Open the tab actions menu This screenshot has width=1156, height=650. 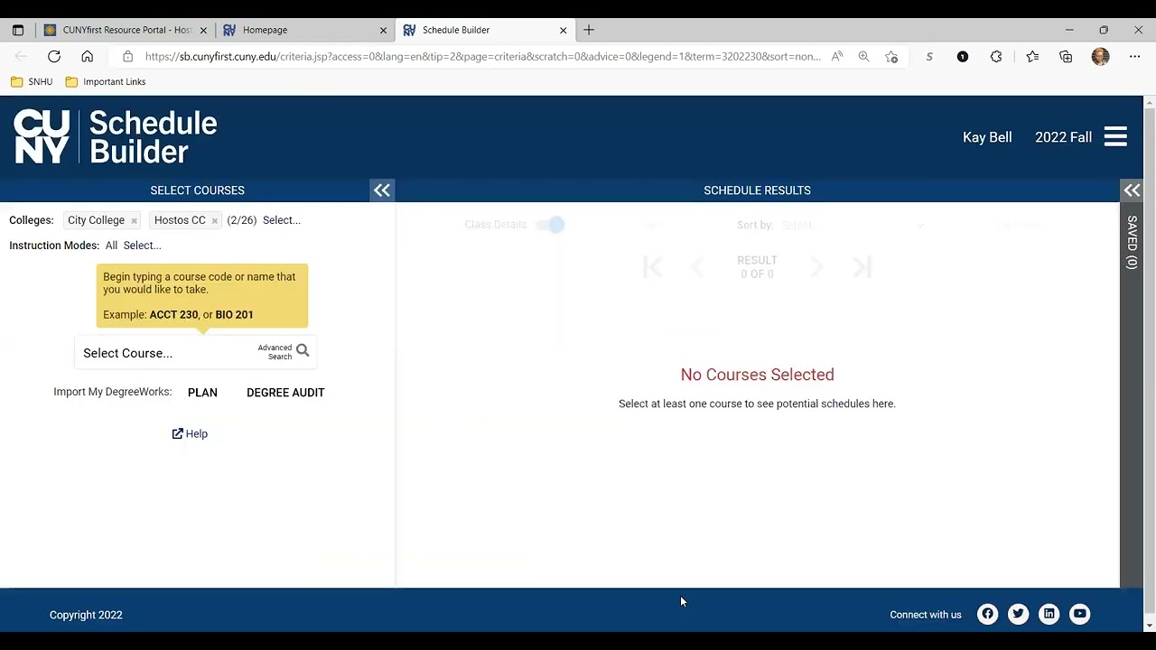[18, 30]
